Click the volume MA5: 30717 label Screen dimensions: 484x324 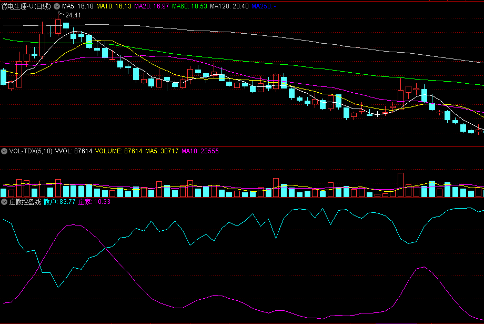[162, 151]
